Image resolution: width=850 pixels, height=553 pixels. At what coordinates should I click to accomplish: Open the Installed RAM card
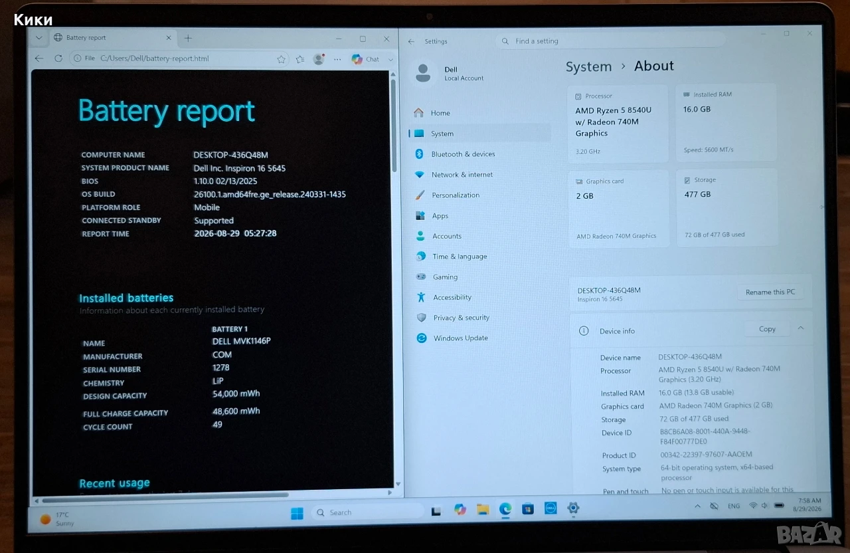726,123
